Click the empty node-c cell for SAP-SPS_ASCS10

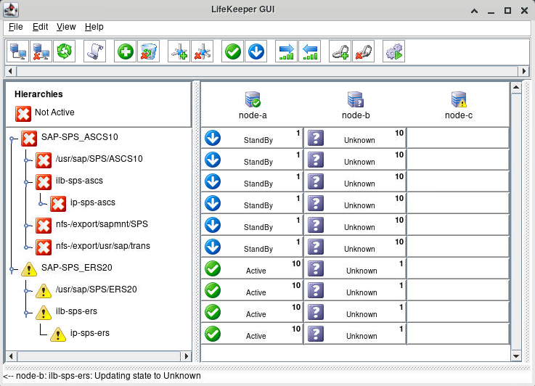pyautogui.click(x=458, y=138)
